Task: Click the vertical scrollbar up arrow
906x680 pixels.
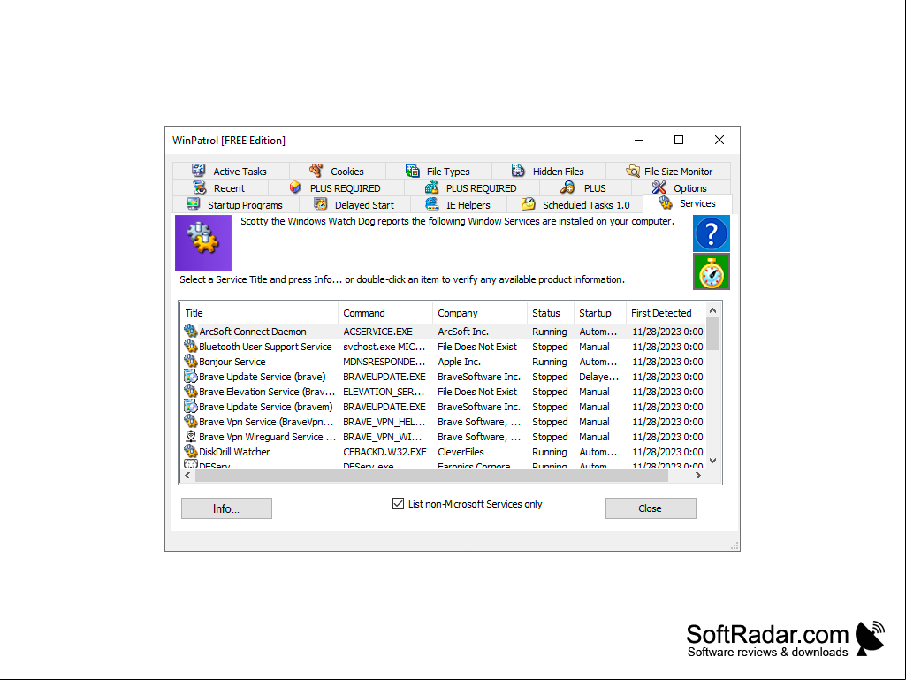Action: point(713,310)
